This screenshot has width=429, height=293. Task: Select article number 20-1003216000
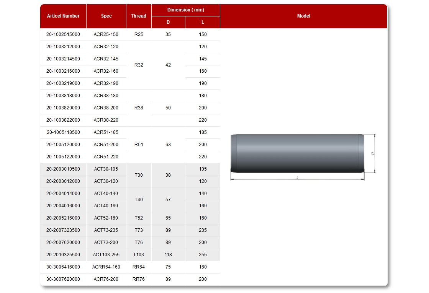(x=63, y=71)
